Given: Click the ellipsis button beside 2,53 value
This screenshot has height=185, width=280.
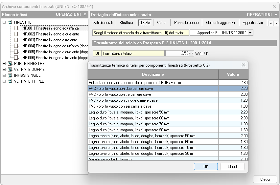Looking at the screenshot, I should (x=192, y=53).
